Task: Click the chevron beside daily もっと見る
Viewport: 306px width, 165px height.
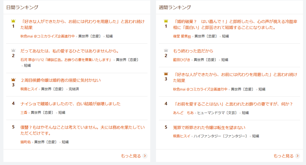Action: coord(145,156)
